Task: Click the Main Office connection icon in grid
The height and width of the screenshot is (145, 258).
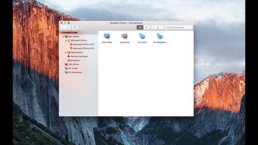Action: [107, 36]
